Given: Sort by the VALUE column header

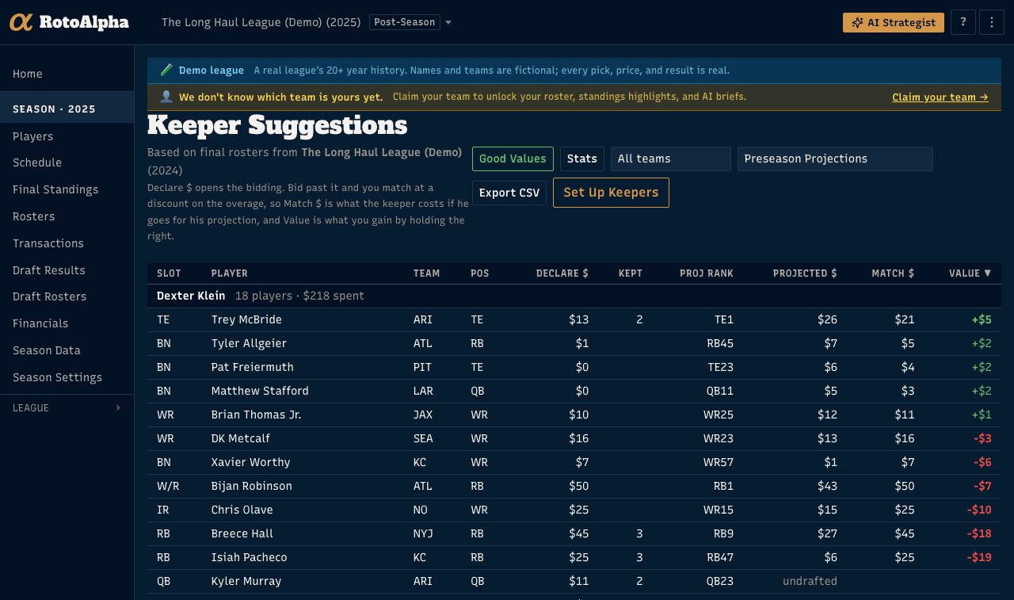Looking at the screenshot, I should pyautogui.click(x=970, y=273).
